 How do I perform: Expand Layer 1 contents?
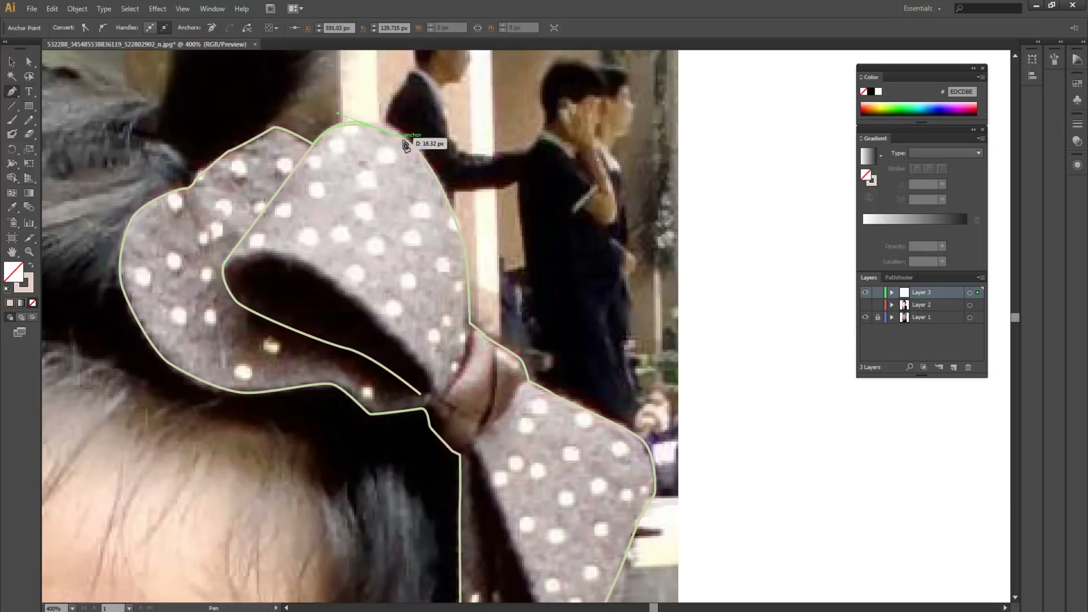coord(891,317)
